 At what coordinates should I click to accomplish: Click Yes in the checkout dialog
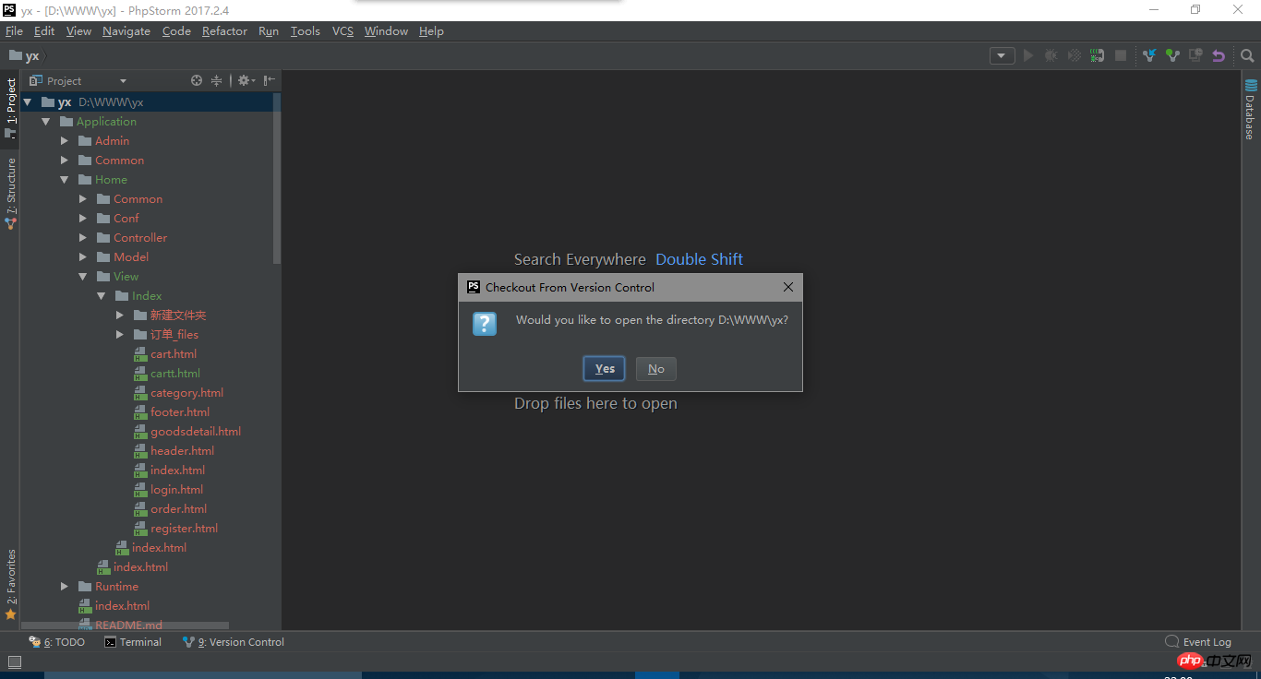[605, 369]
